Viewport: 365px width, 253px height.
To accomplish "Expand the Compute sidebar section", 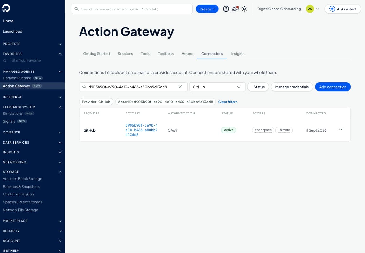I will [x=32, y=133].
